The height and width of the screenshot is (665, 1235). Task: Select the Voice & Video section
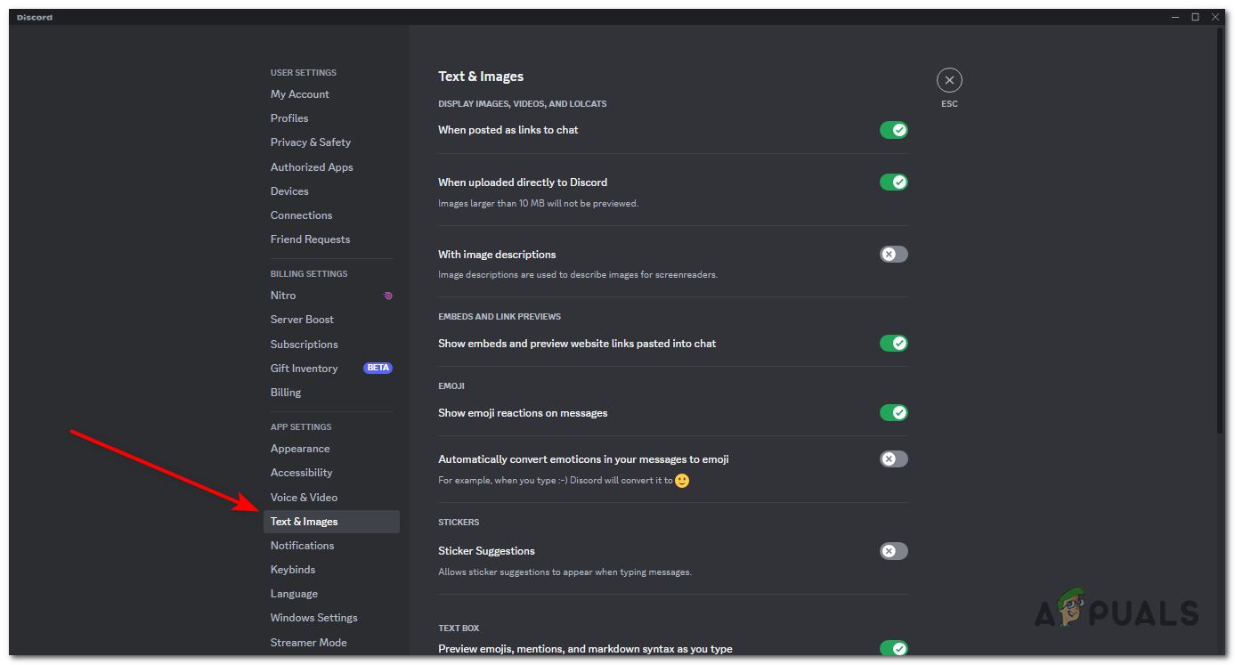305,498
